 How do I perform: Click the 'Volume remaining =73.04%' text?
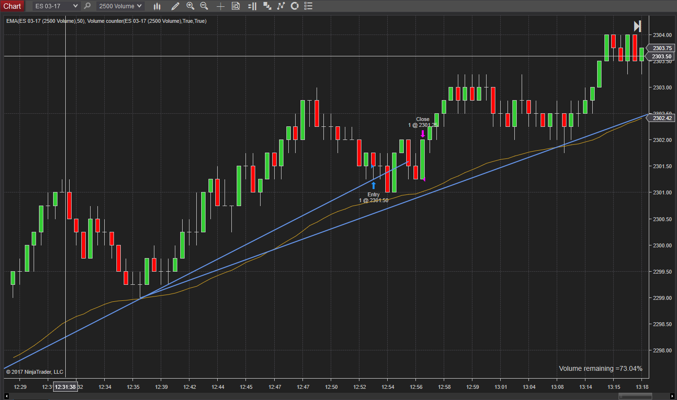tap(601, 368)
